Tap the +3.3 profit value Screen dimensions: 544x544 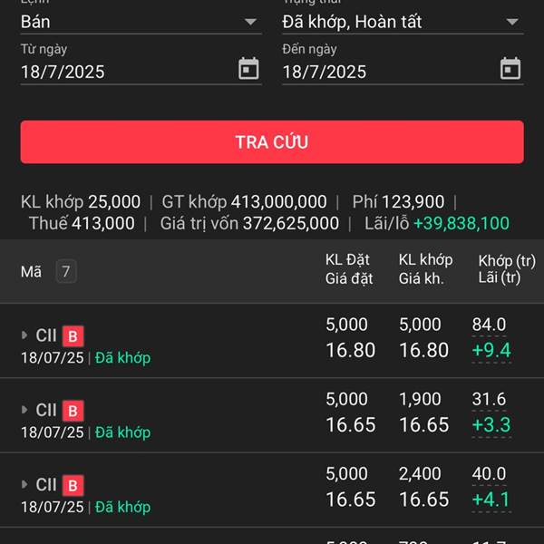pos(491,424)
